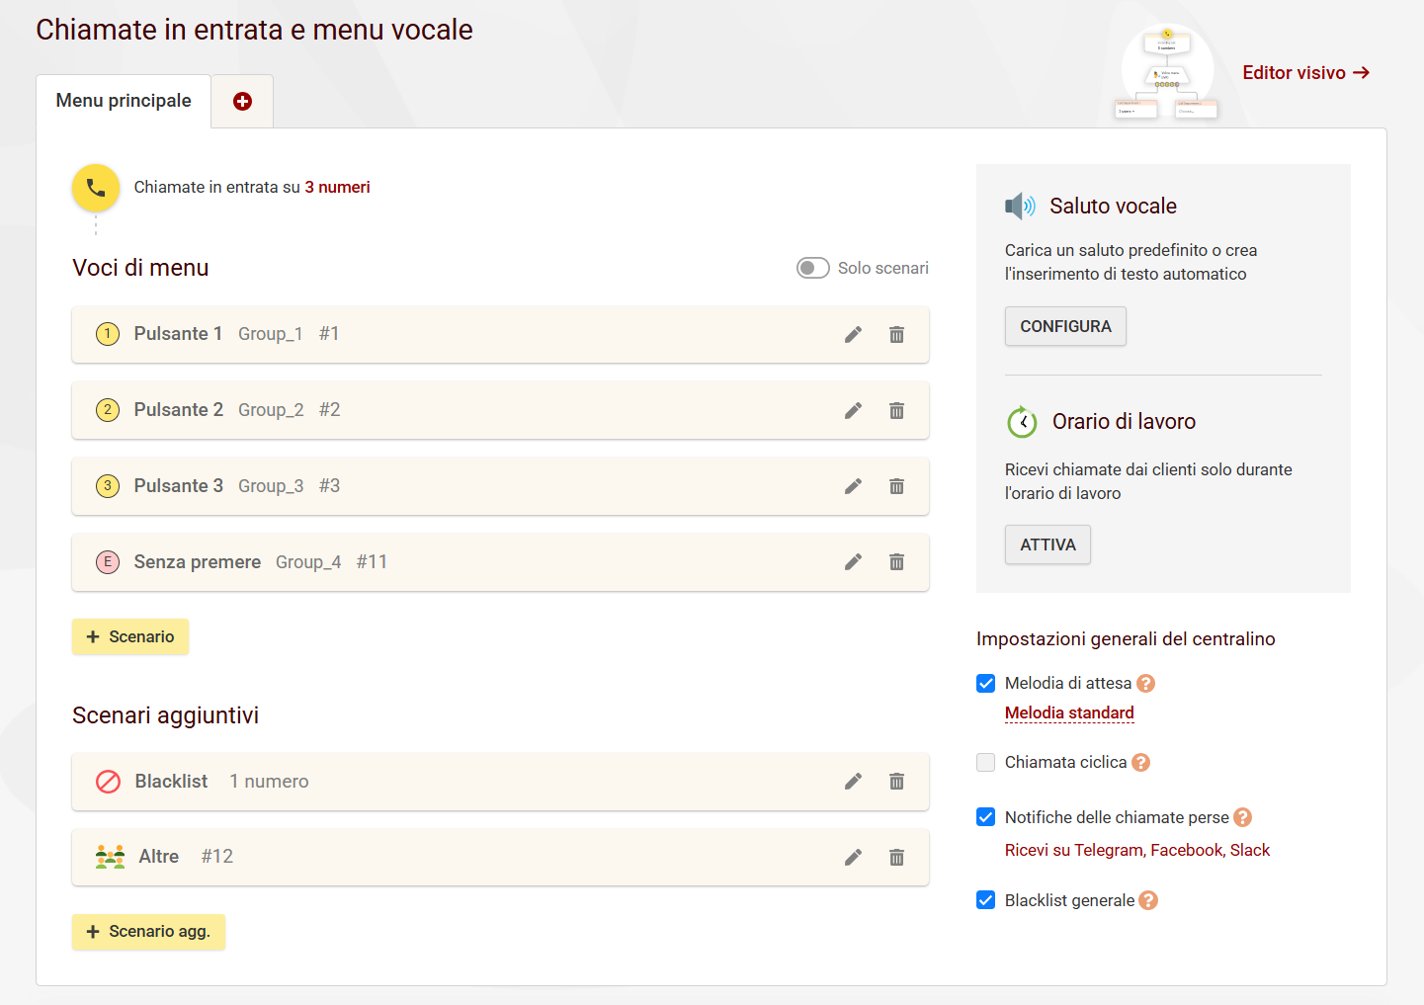
Task: Click the yellow incoming call phone icon
Action: tap(95, 187)
